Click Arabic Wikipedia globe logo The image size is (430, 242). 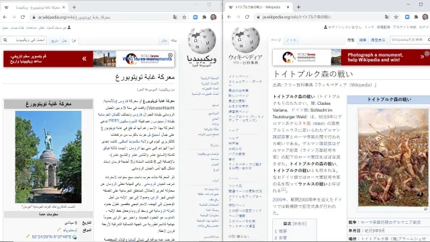[202, 40]
